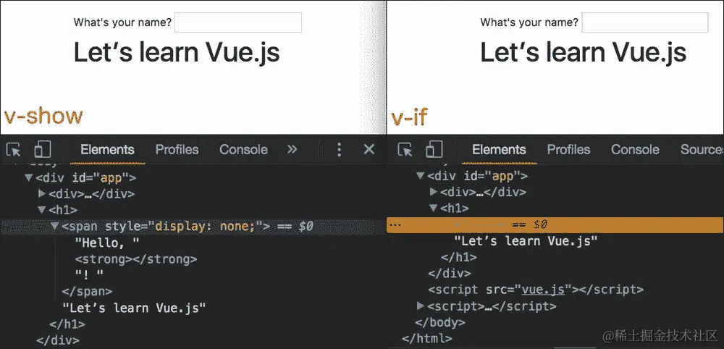Open Elements tab in v-show DevTools
This screenshot has width=724, height=349.
click(107, 150)
